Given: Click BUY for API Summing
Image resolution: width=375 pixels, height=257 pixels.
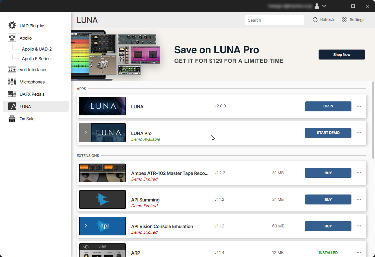Looking at the screenshot, I should pos(328,199).
